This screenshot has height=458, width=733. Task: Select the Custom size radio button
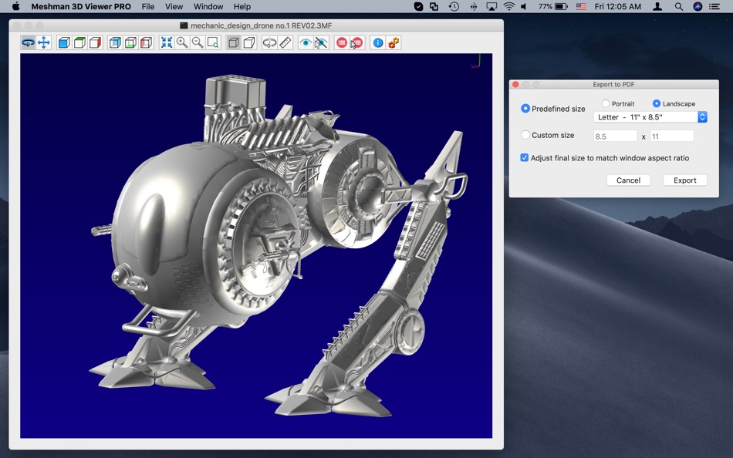click(525, 135)
